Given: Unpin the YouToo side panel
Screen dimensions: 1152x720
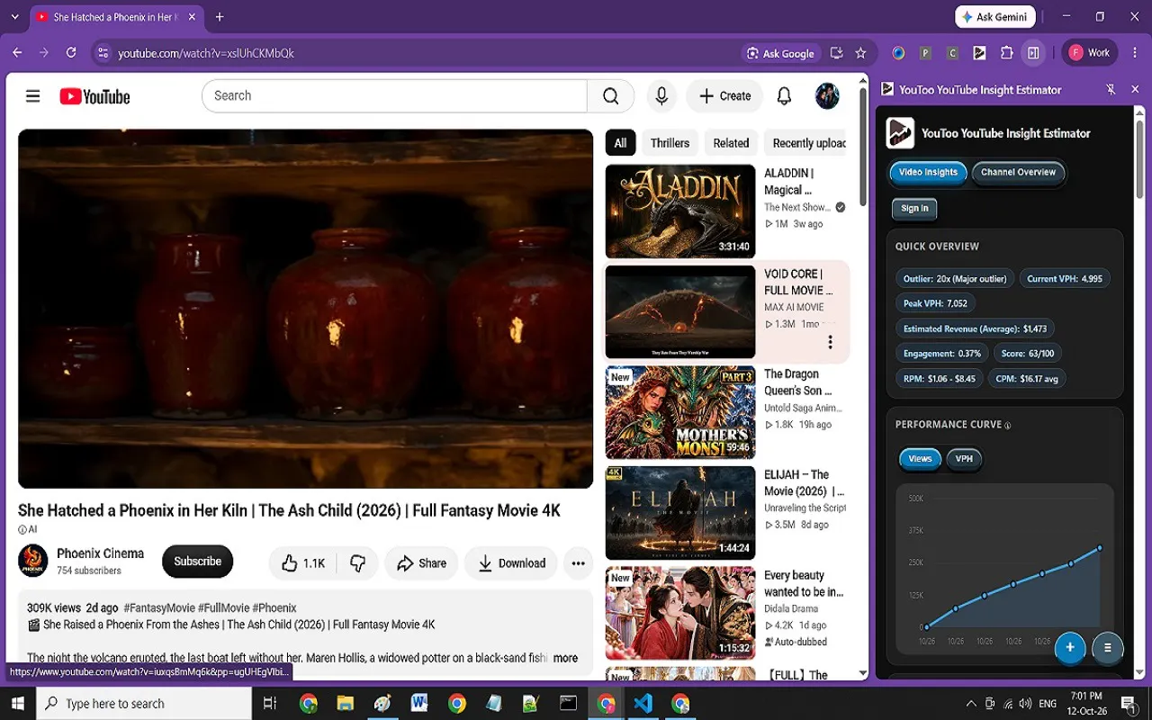Looking at the screenshot, I should pos(1111,89).
